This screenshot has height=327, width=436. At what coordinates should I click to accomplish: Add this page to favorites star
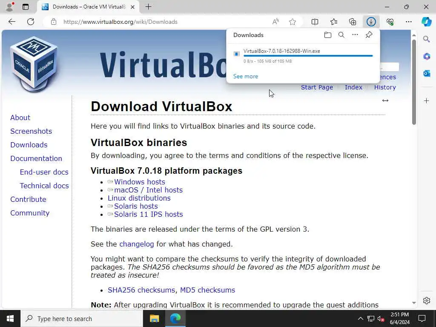[x=292, y=22]
